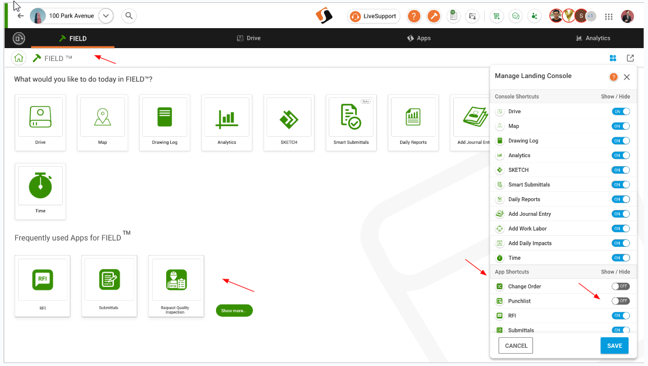Toggle the Add Journal Entry switch

coord(621,214)
